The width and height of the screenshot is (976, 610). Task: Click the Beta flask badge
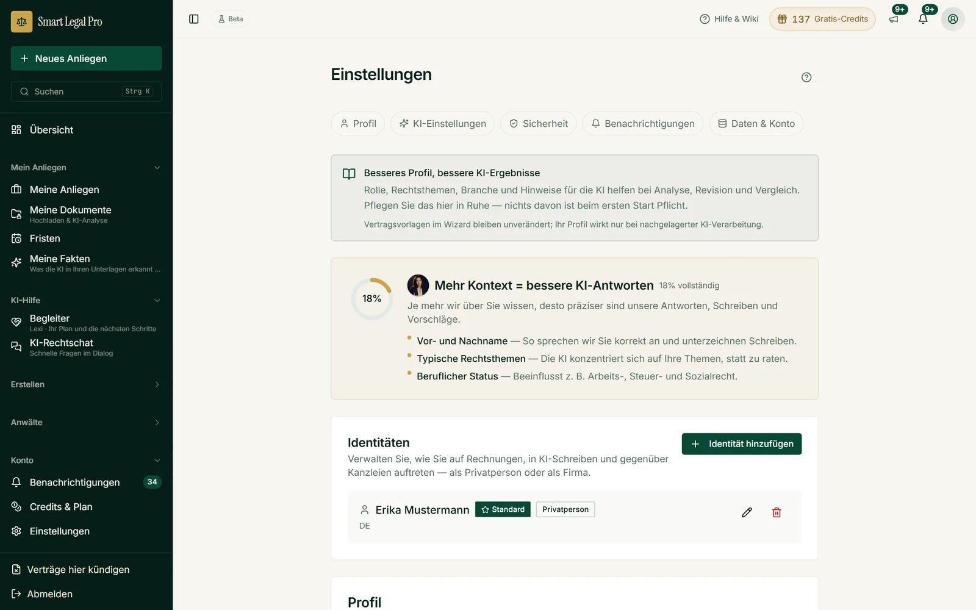(231, 19)
